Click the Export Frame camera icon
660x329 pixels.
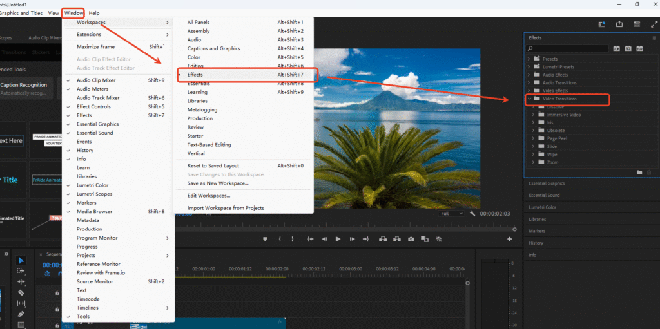click(411, 239)
